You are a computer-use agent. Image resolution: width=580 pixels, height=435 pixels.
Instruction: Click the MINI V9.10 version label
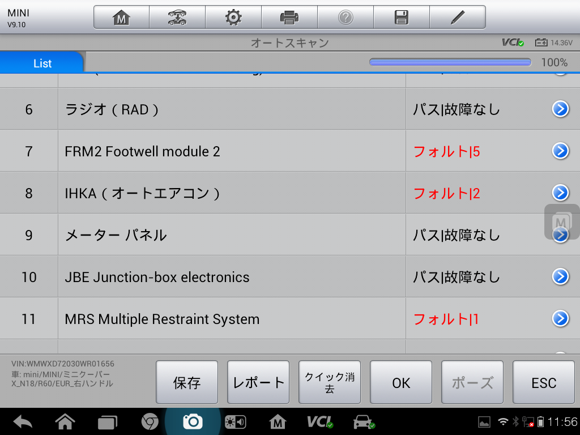click(x=18, y=18)
